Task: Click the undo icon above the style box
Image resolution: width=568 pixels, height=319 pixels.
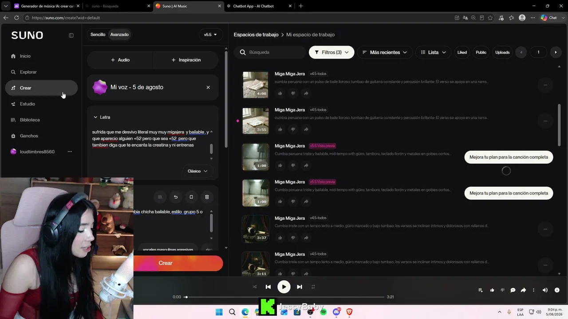Action: 176,197
